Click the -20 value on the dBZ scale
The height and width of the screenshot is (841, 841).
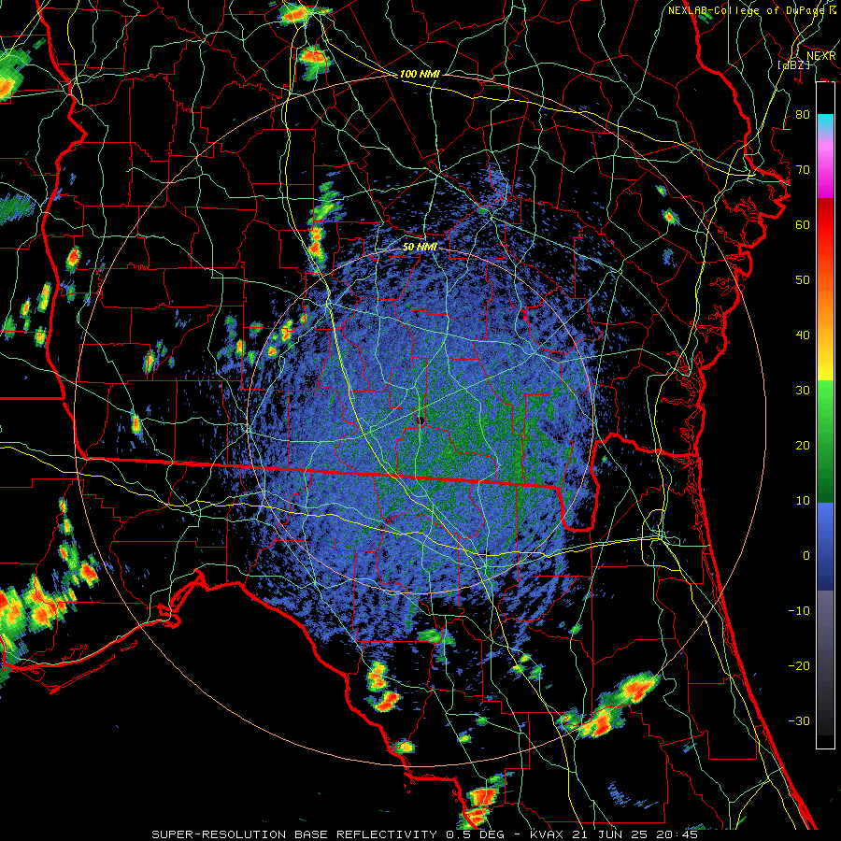pyautogui.click(x=799, y=666)
